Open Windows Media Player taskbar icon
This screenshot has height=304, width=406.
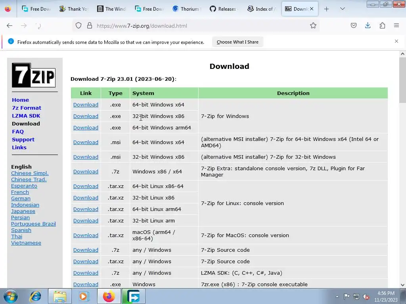pos(84,296)
